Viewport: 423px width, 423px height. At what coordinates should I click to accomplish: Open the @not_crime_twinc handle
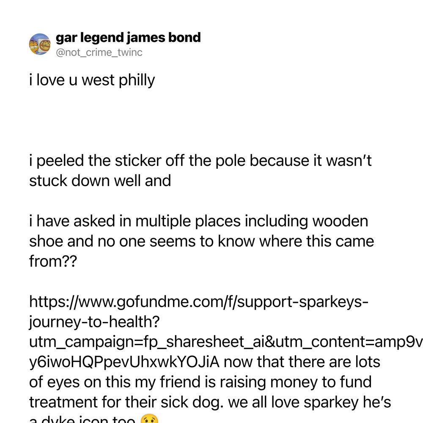[x=99, y=52]
